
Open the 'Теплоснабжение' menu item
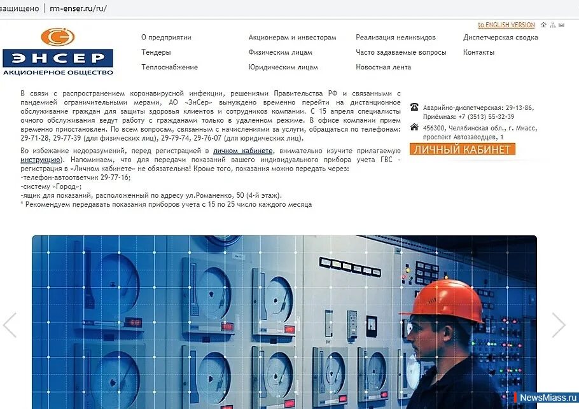coord(169,67)
